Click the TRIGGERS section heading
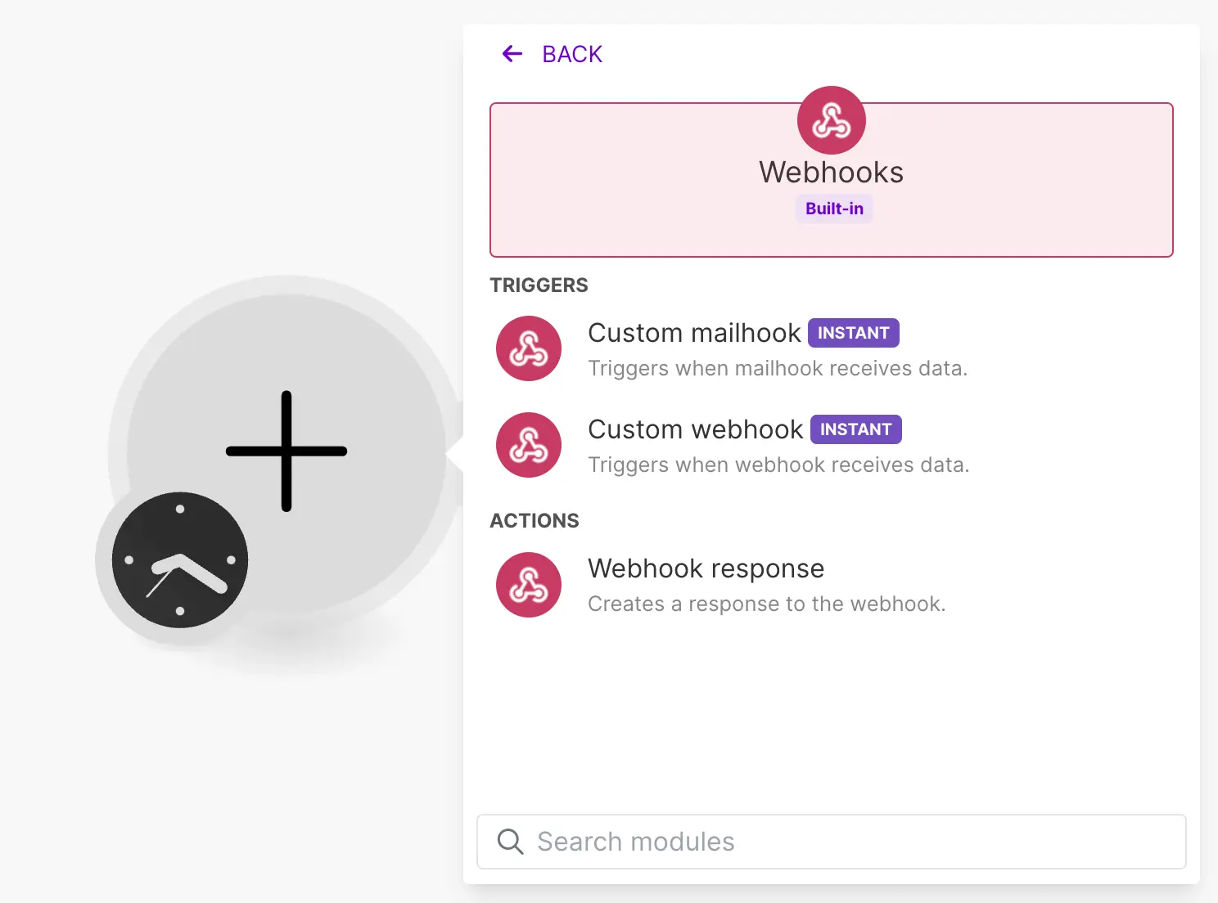Image resolution: width=1218 pixels, height=903 pixels. 539,285
